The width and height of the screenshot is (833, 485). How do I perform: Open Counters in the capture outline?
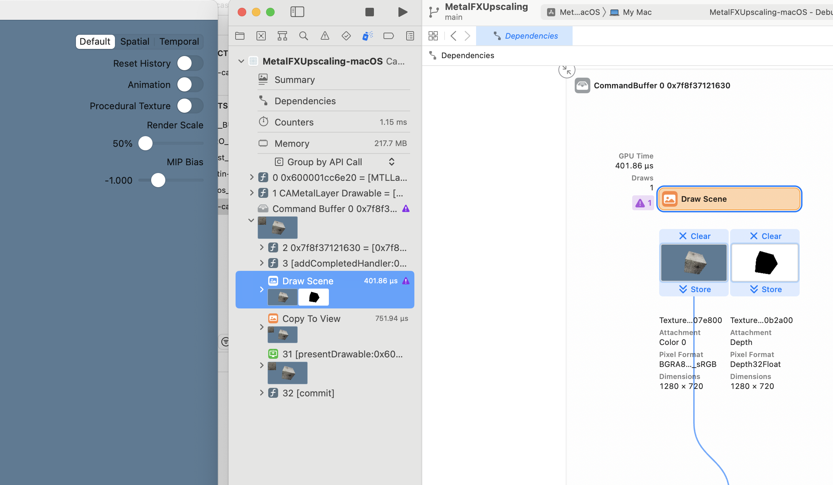click(x=294, y=122)
